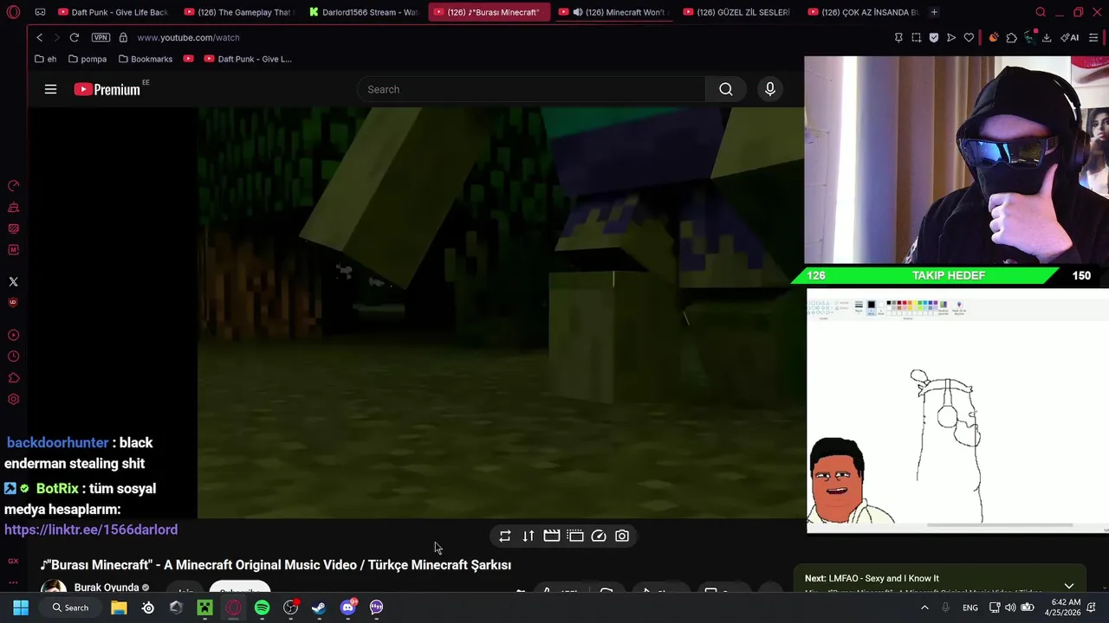Click the send/flow arrow icon
Viewport: 1109px width, 623px height.
(951, 37)
